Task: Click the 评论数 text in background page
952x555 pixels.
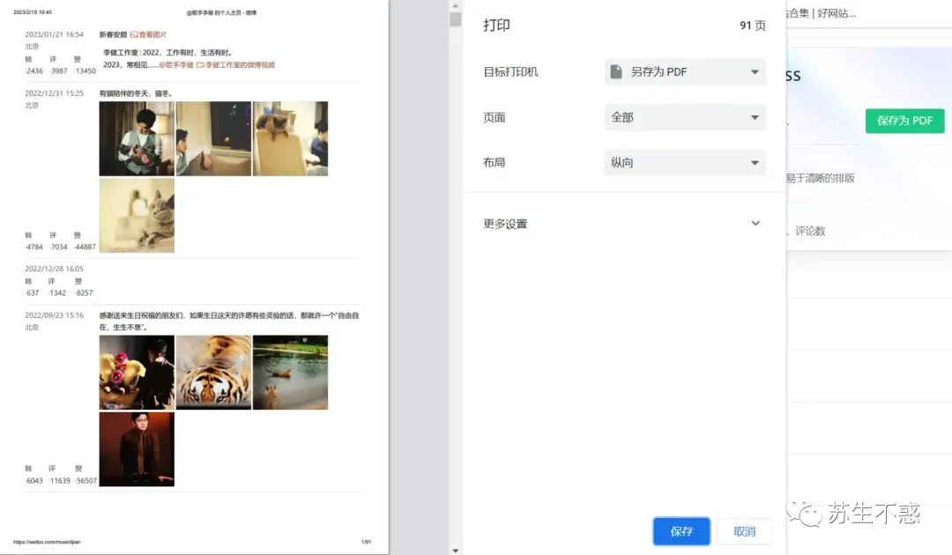Action: [x=810, y=231]
